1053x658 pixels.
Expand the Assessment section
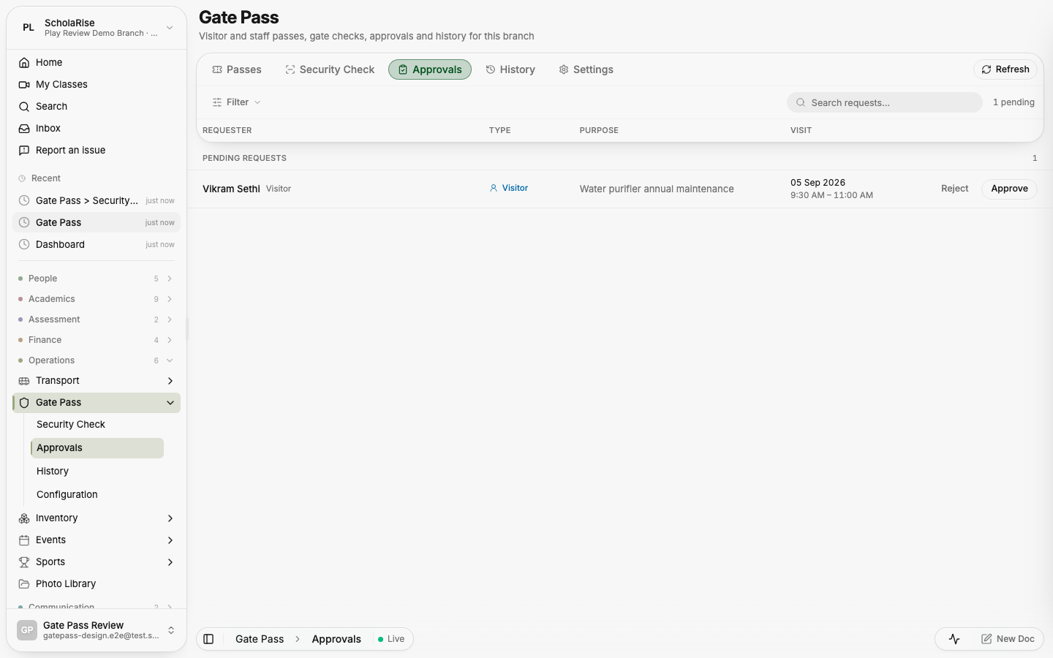pyautogui.click(x=97, y=319)
